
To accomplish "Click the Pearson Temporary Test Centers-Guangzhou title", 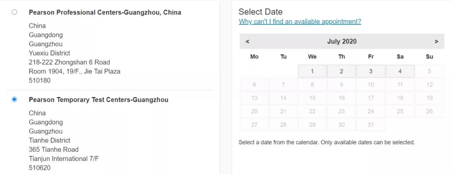I will (99, 100).
